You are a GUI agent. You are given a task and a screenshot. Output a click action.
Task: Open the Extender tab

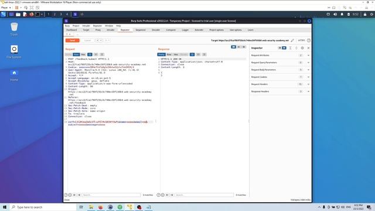(x=199, y=30)
